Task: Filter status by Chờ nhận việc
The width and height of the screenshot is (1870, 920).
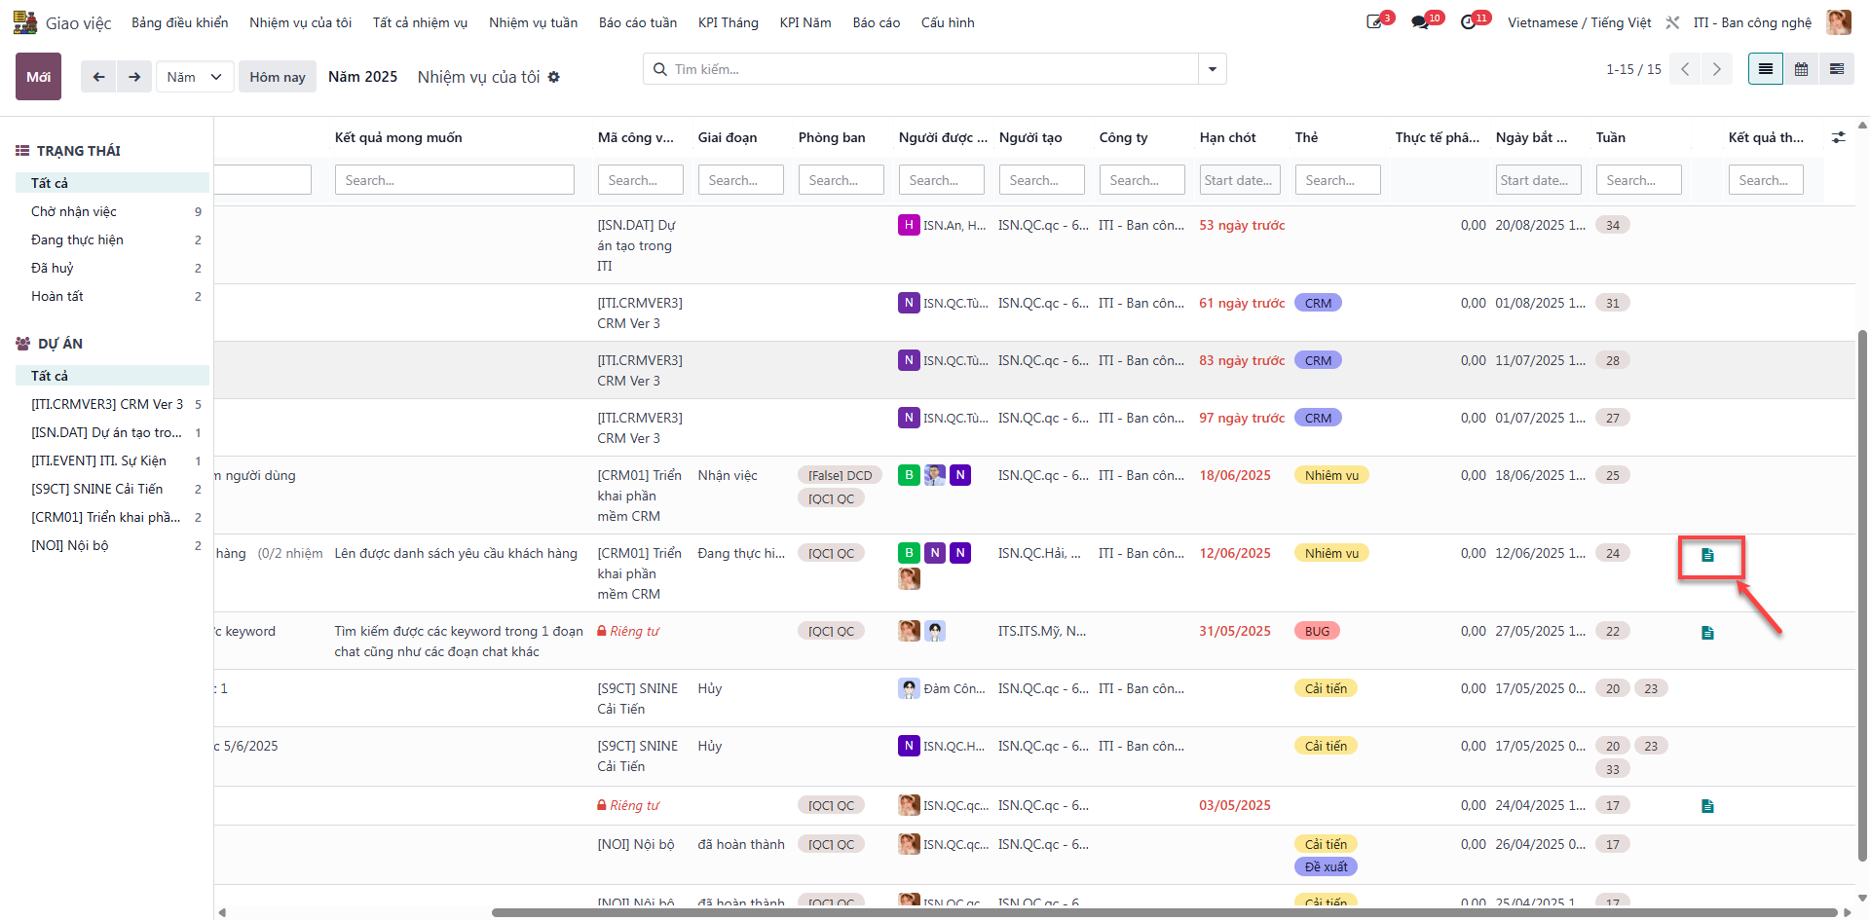Action: (112, 211)
